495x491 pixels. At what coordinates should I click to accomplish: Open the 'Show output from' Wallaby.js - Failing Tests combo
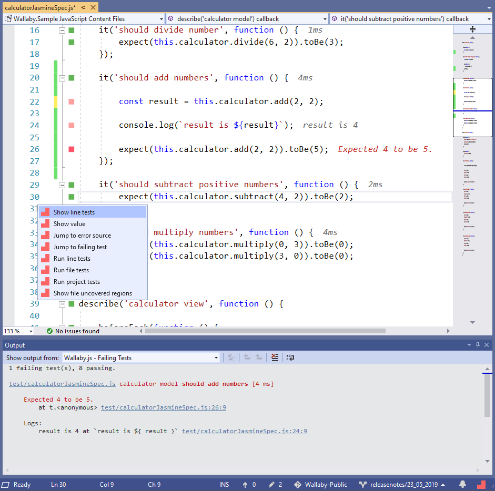coord(141,357)
